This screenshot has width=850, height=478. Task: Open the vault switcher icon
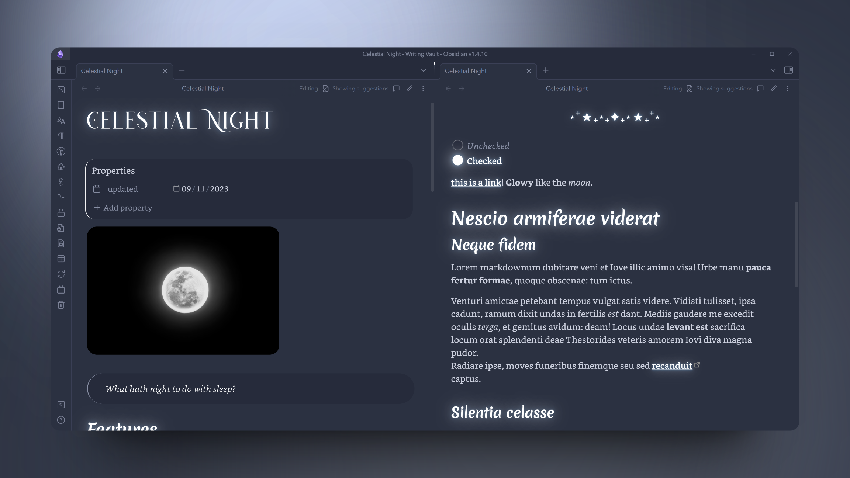click(61, 405)
